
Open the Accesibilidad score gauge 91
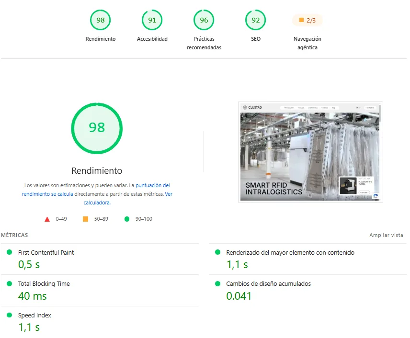tap(152, 20)
